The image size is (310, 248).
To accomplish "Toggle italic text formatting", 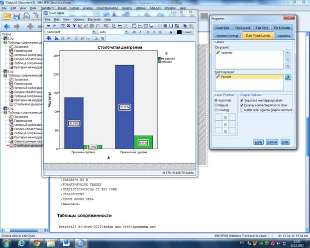I will click(140, 32).
